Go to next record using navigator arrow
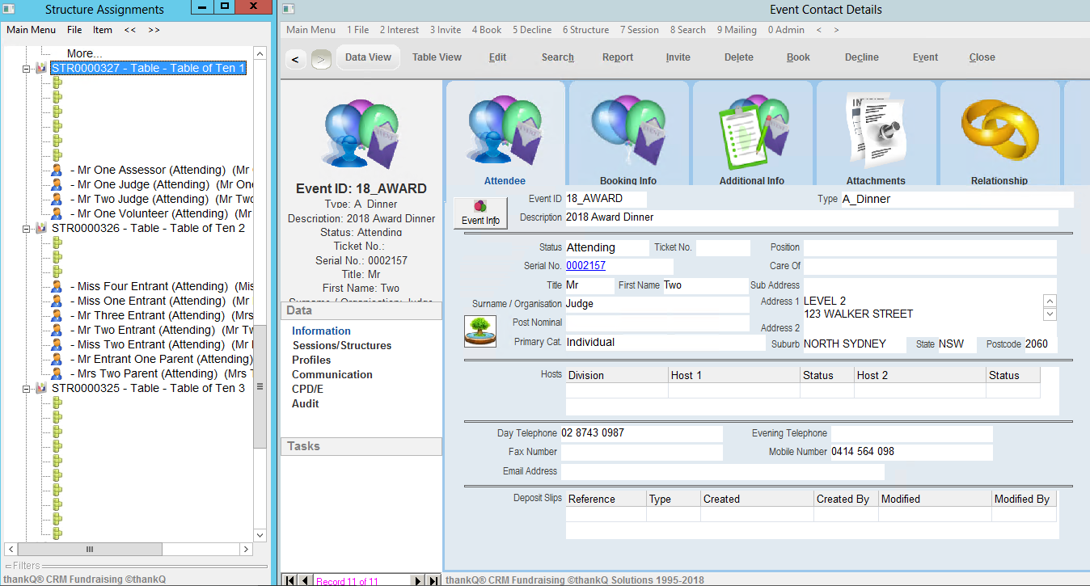The width and height of the screenshot is (1090, 586). [417, 580]
